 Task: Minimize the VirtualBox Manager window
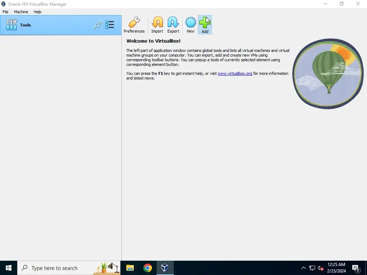pos(325,4)
